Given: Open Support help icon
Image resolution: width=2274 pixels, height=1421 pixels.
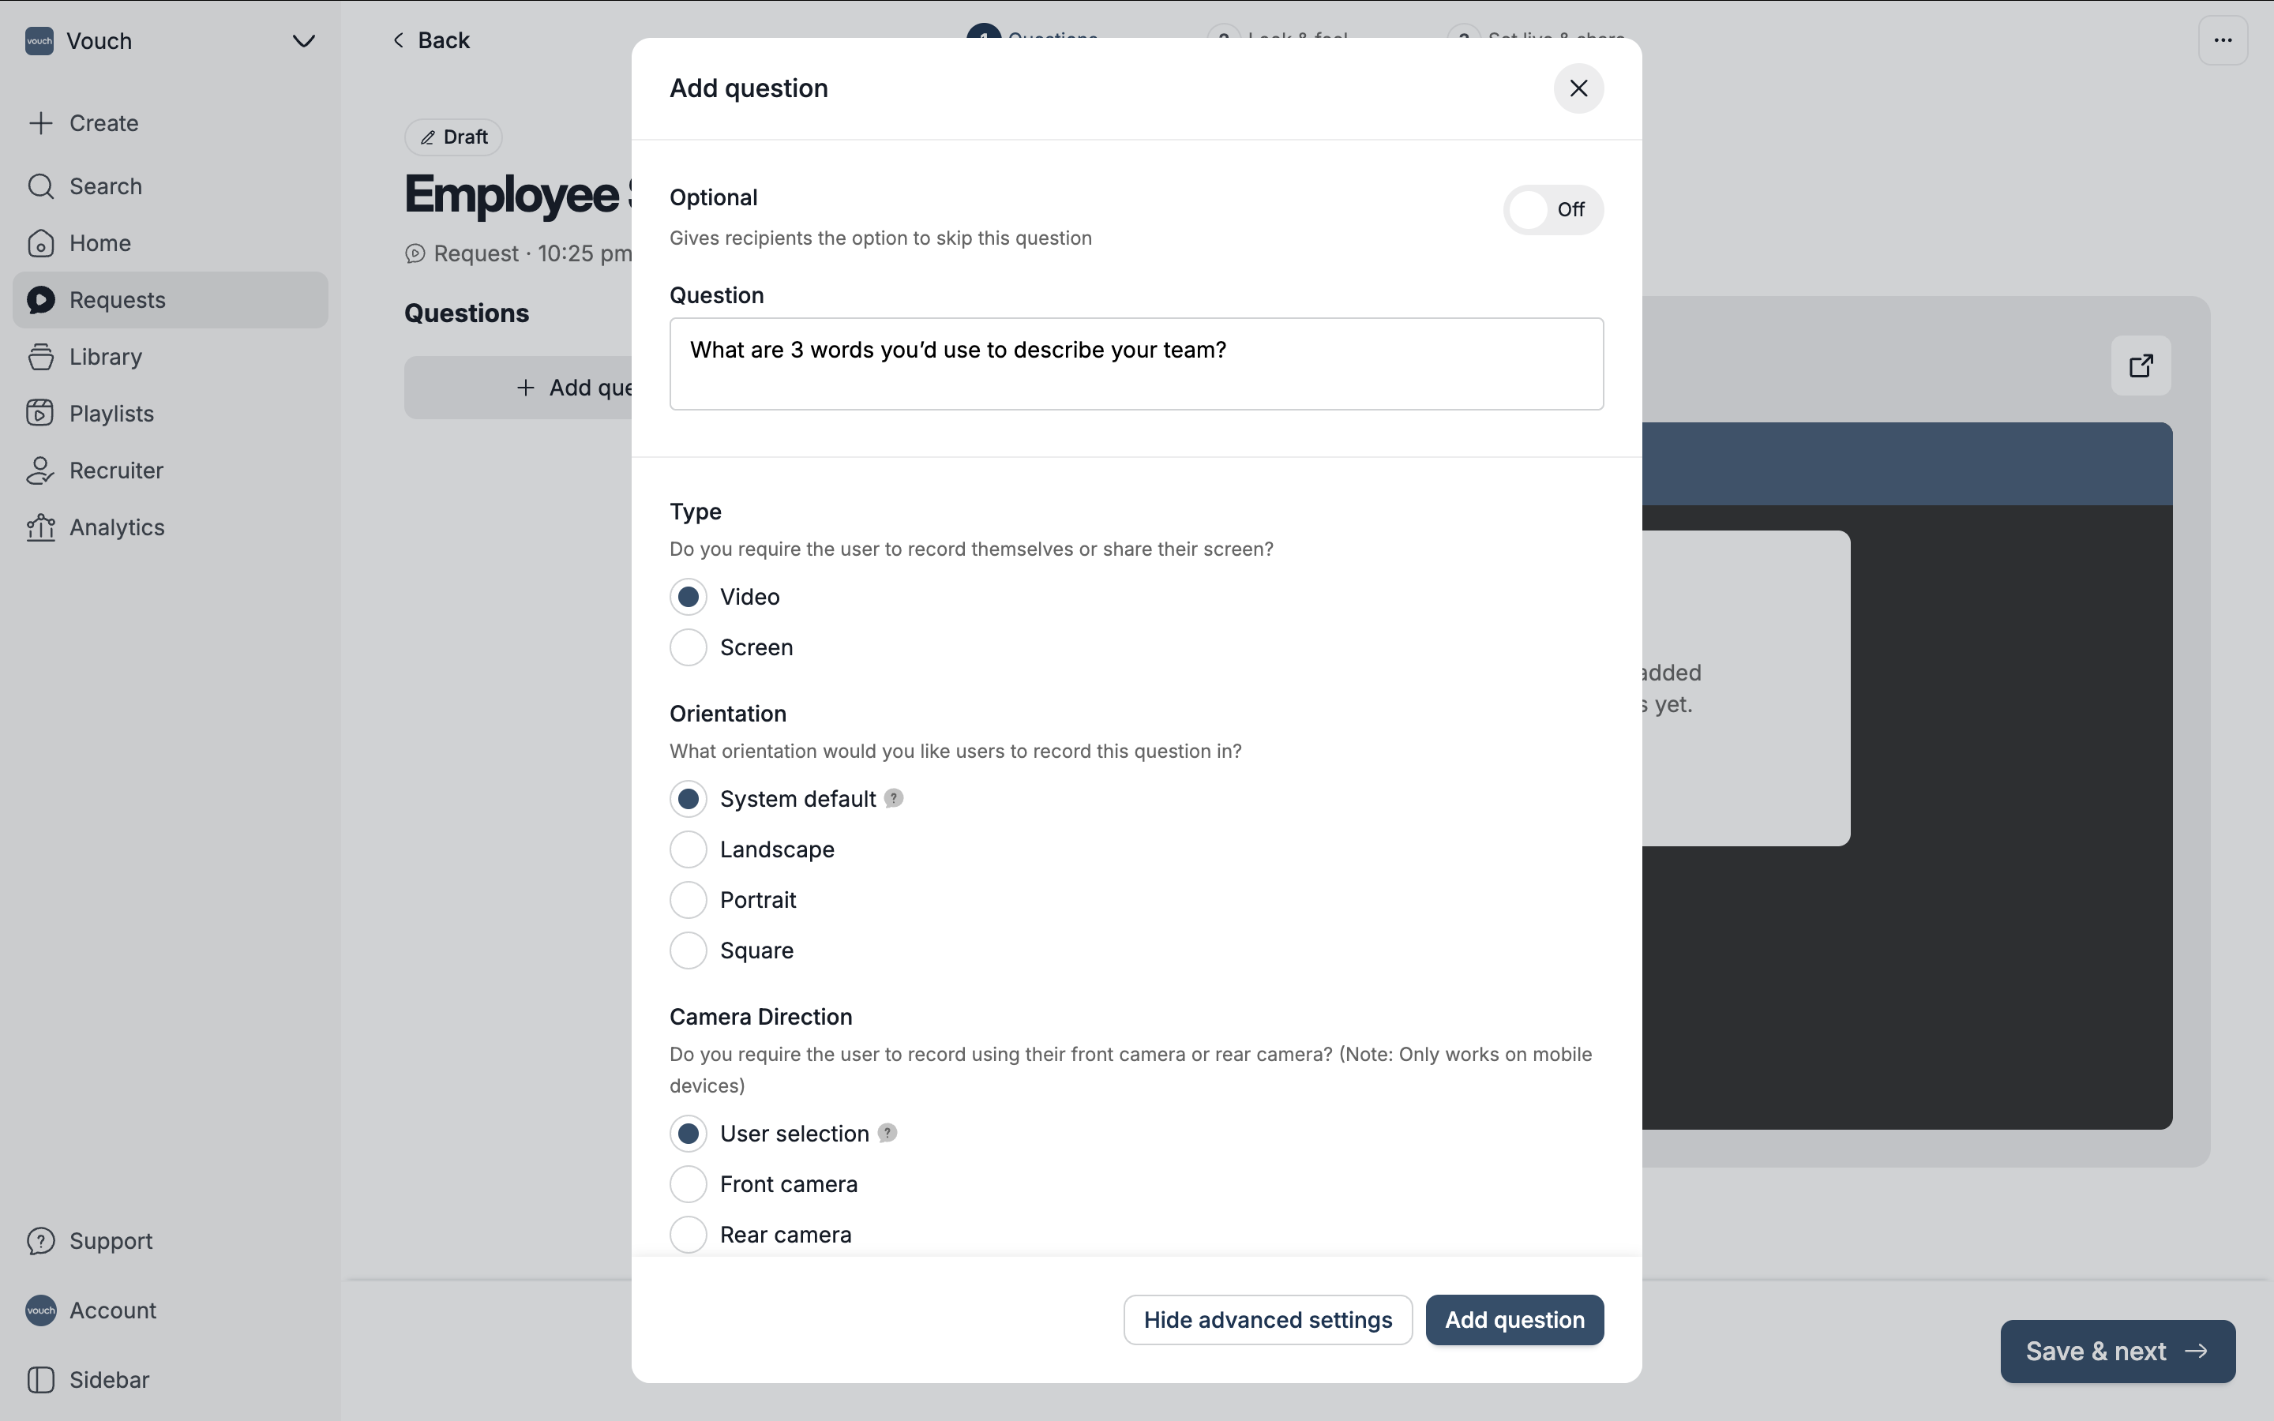Looking at the screenshot, I should tap(40, 1240).
